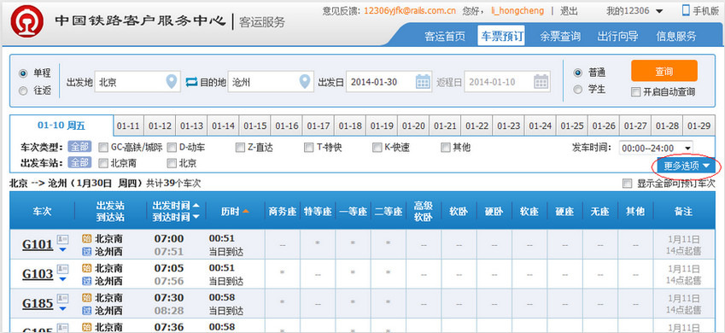
Task: Open 信息服务 nav tab
Action: 675,36
